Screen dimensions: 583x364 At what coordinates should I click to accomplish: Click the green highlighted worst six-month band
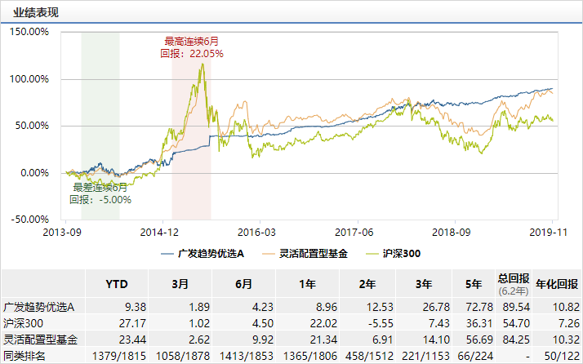(100, 126)
